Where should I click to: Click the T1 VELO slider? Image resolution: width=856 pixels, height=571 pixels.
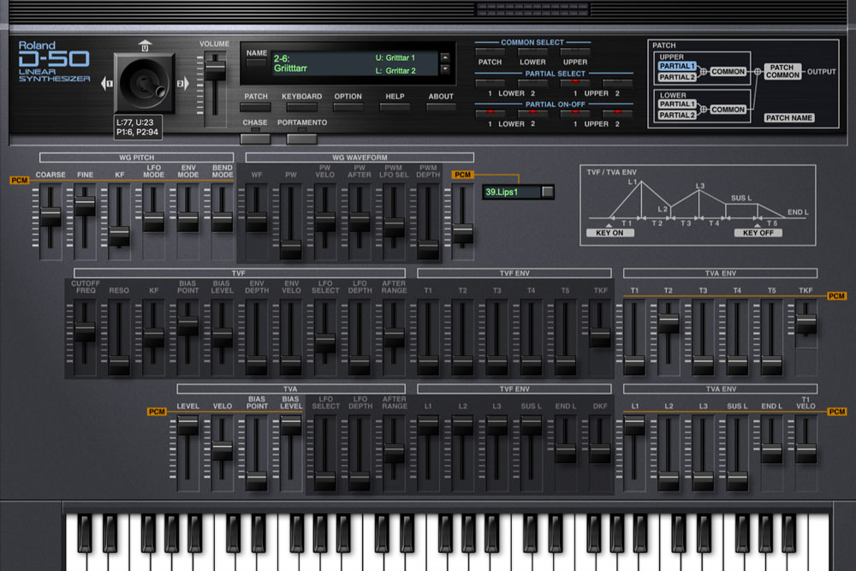[x=806, y=454]
